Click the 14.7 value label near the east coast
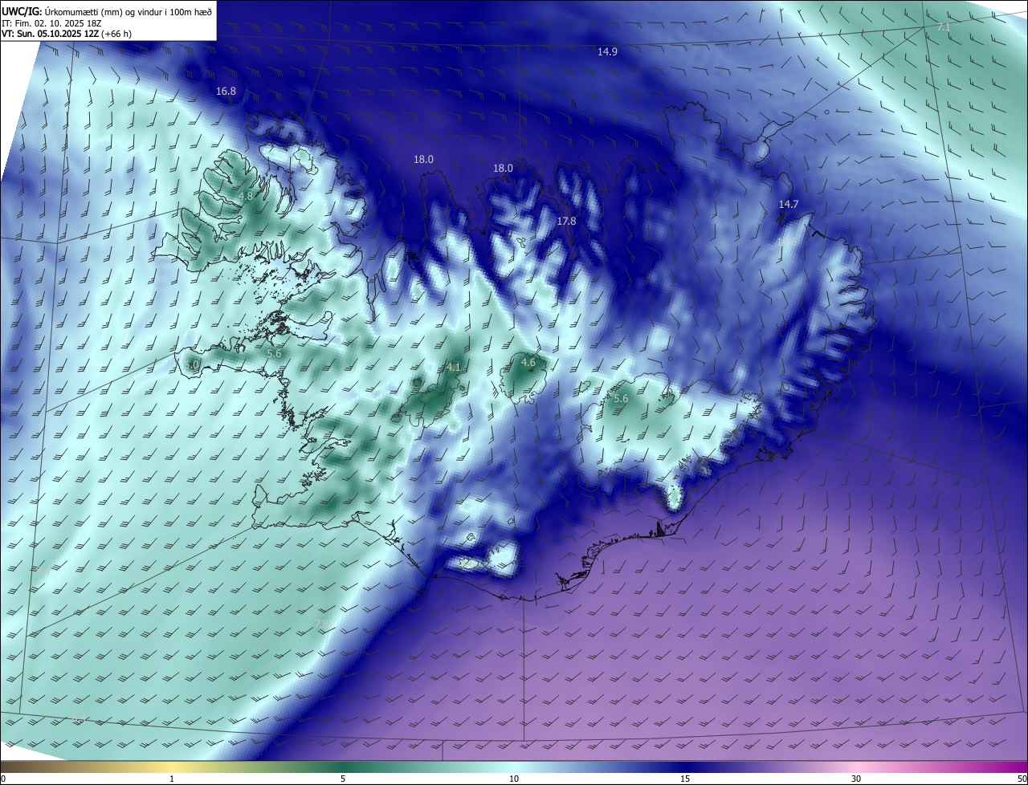The width and height of the screenshot is (1028, 785). click(x=789, y=205)
